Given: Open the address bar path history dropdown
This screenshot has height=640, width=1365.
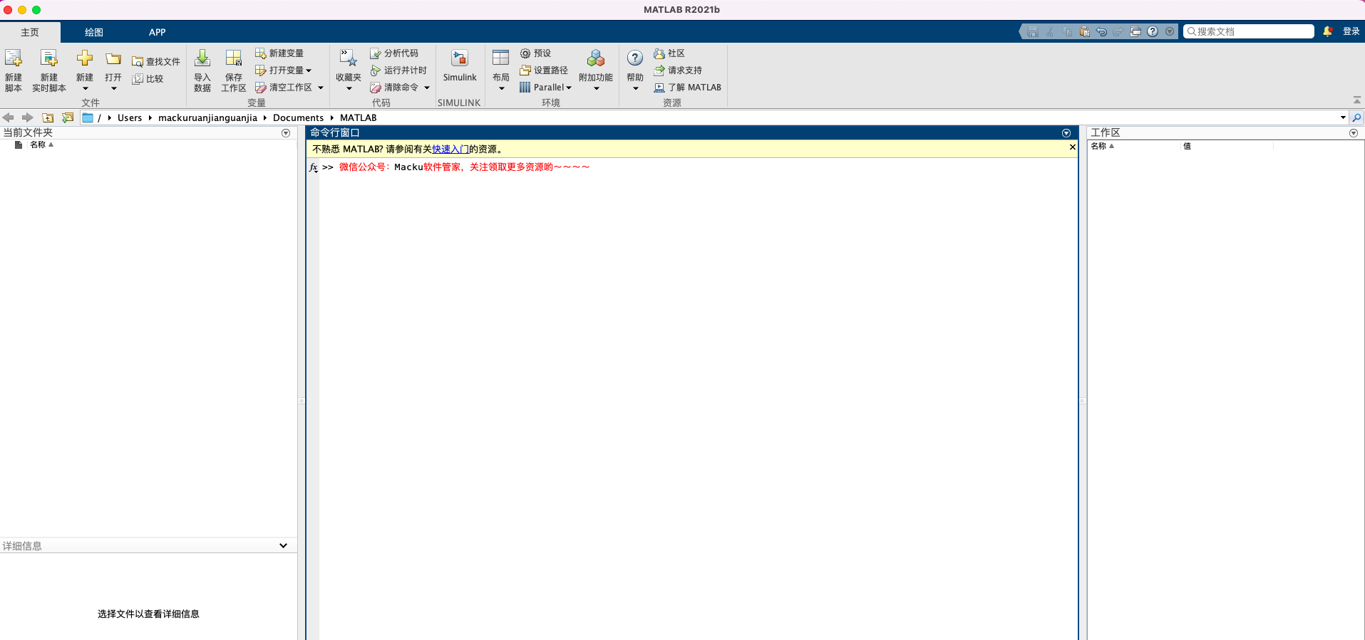Looking at the screenshot, I should [x=1343, y=117].
